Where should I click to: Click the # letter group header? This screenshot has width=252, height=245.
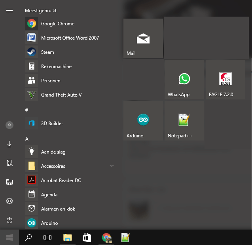[x=27, y=110]
